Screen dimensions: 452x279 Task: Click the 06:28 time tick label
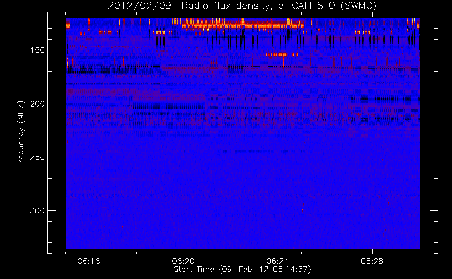click(372, 261)
